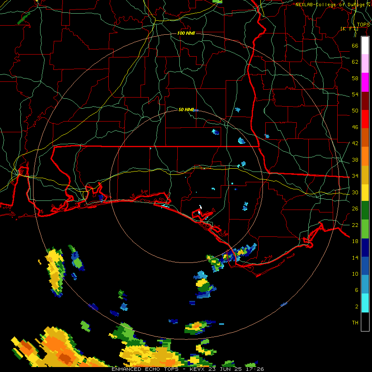Click the medium blue legend swatch
Screen dimensions: 372x372
(x=365, y=266)
